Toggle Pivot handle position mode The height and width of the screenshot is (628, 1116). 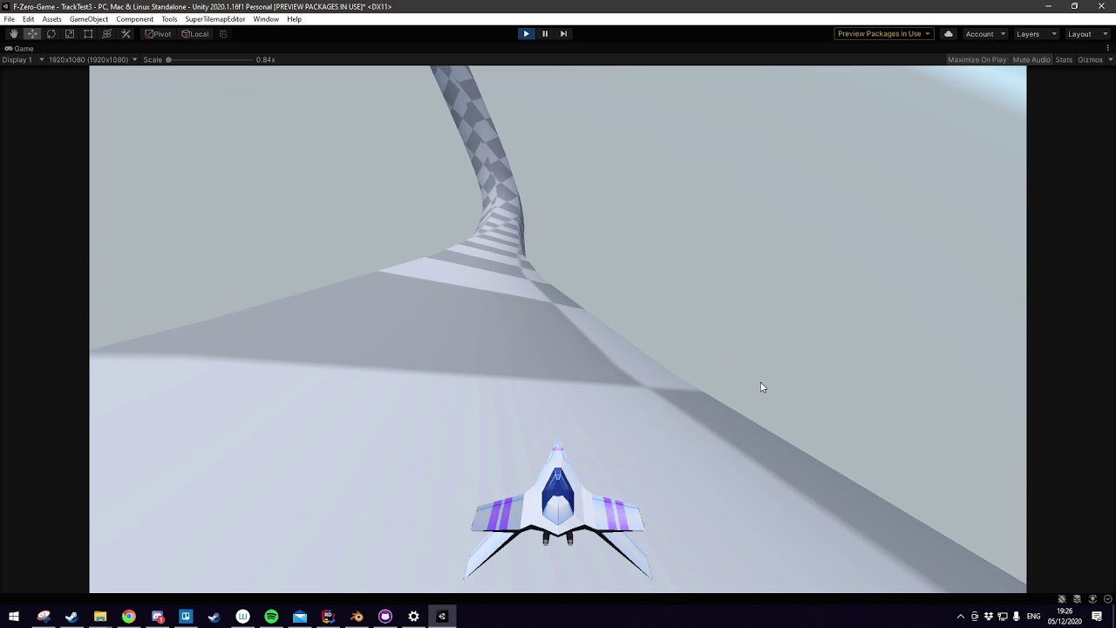click(157, 33)
